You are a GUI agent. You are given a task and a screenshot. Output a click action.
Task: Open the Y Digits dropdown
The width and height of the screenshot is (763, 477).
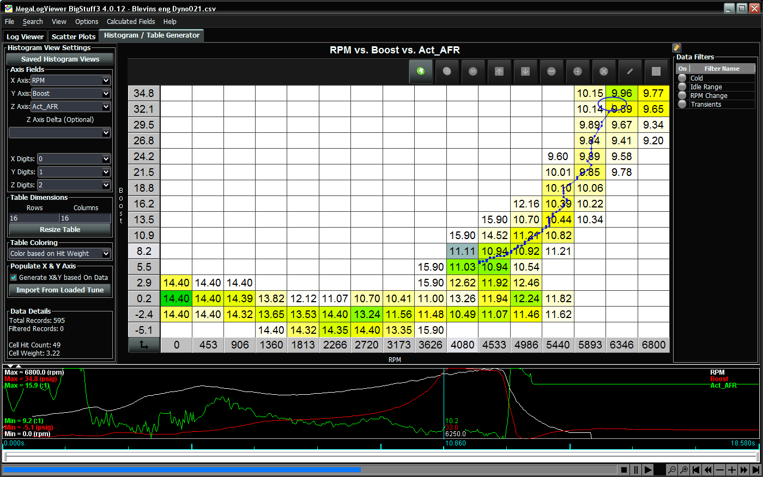pos(74,172)
